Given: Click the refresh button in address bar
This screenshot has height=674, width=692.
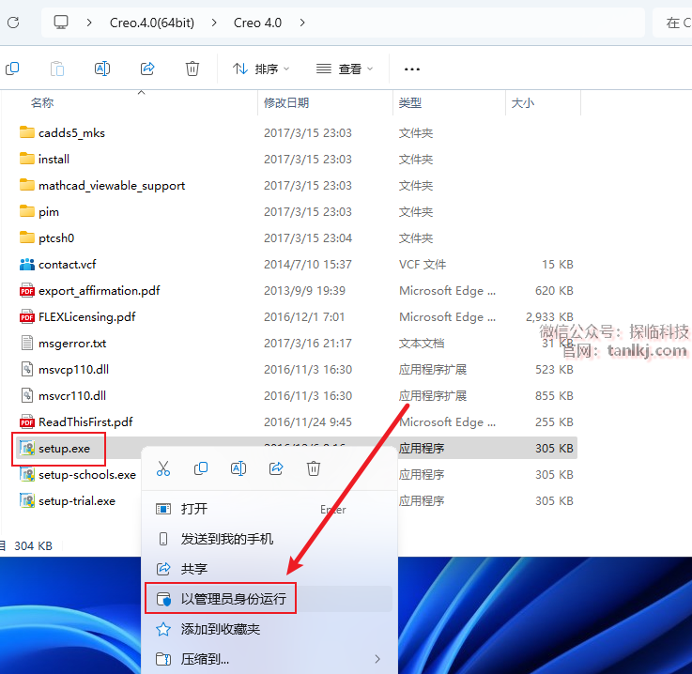Looking at the screenshot, I should (x=13, y=23).
